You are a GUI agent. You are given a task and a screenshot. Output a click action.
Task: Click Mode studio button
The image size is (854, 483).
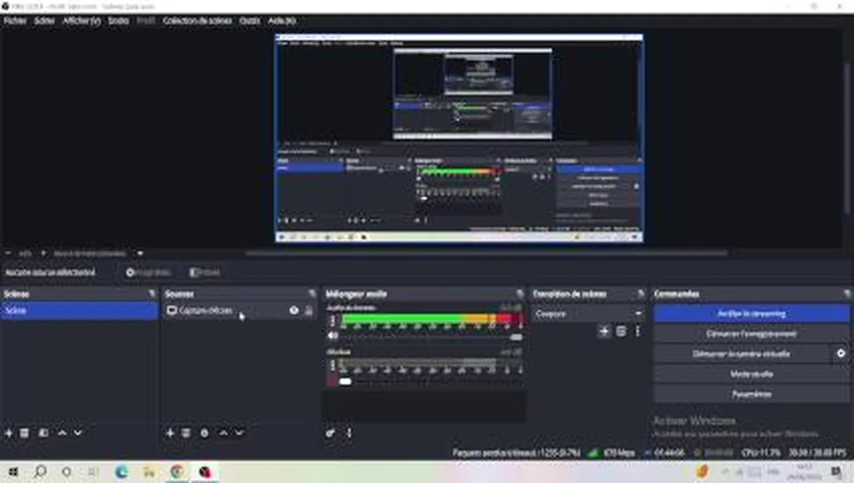click(x=751, y=374)
